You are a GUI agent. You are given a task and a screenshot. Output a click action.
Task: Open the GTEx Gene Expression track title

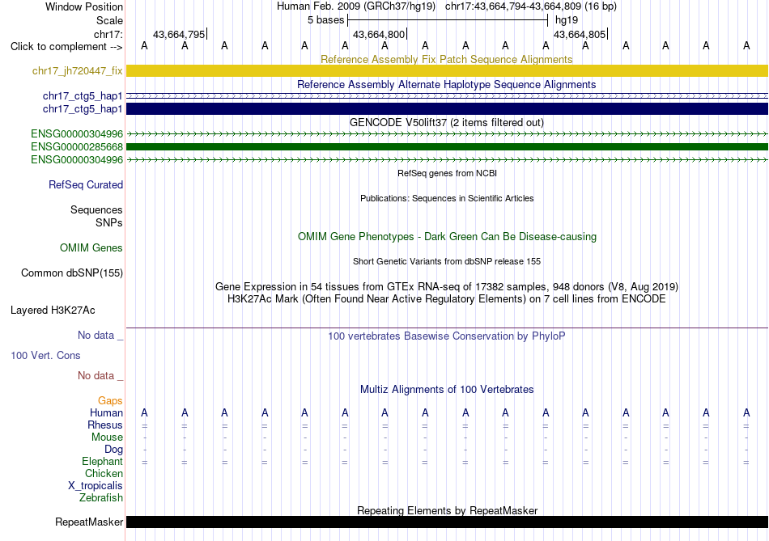[447, 286]
